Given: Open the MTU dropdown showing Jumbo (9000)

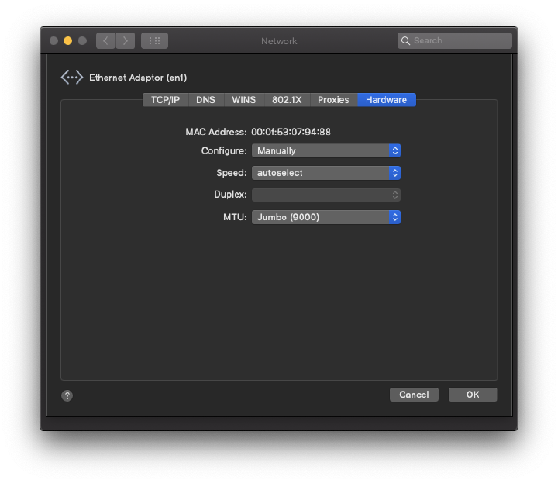Looking at the screenshot, I should tap(325, 217).
